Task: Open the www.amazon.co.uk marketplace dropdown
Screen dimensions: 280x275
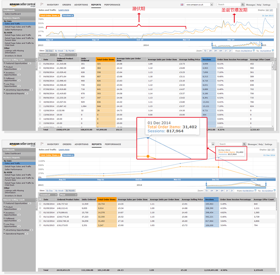Action: 211,4
